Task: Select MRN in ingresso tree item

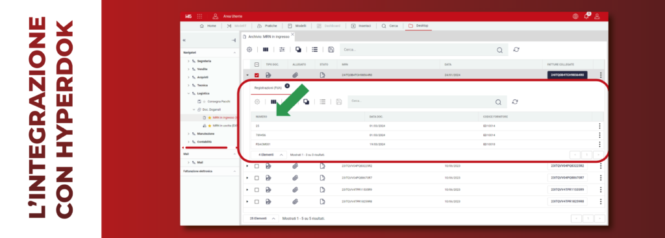Action: (x=224, y=118)
